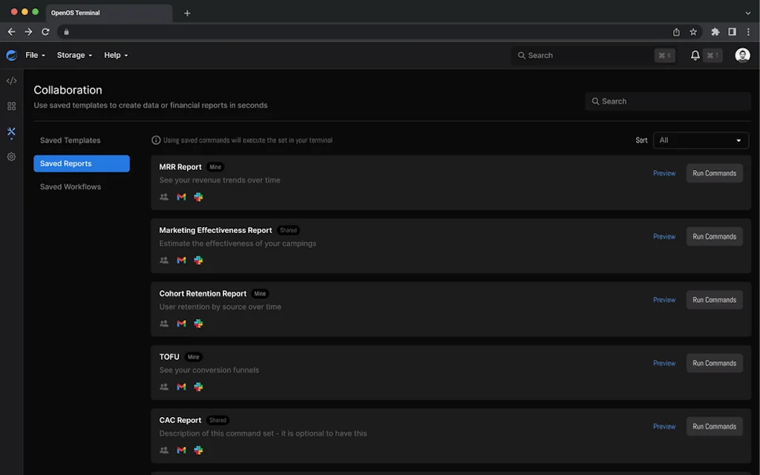The height and width of the screenshot is (475, 760).
Task: Select the tools icon in the left sidebar
Action: tap(10, 133)
